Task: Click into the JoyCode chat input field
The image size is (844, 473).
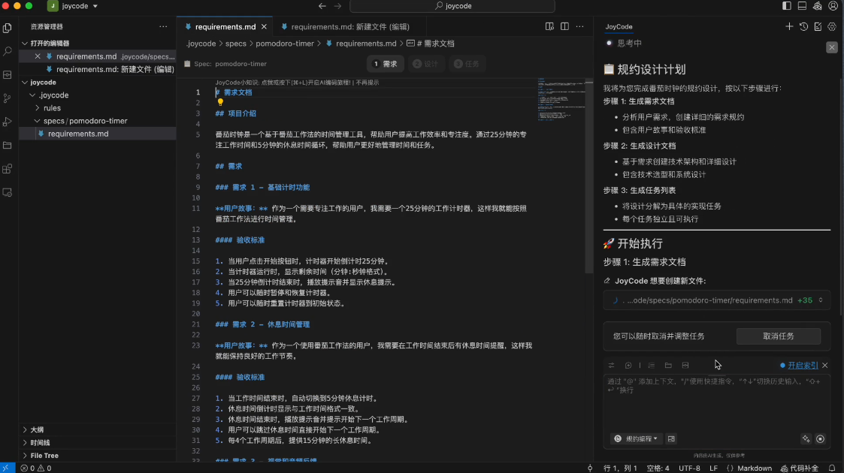Action: pos(716,403)
